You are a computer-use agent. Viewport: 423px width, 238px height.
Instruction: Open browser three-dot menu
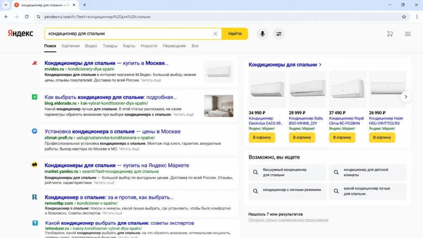(417, 17)
